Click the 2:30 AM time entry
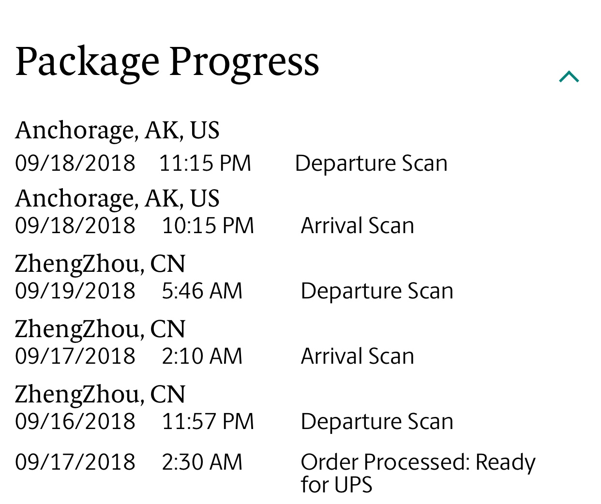This screenshot has width=601, height=504. pyautogui.click(x=202, y=462)
